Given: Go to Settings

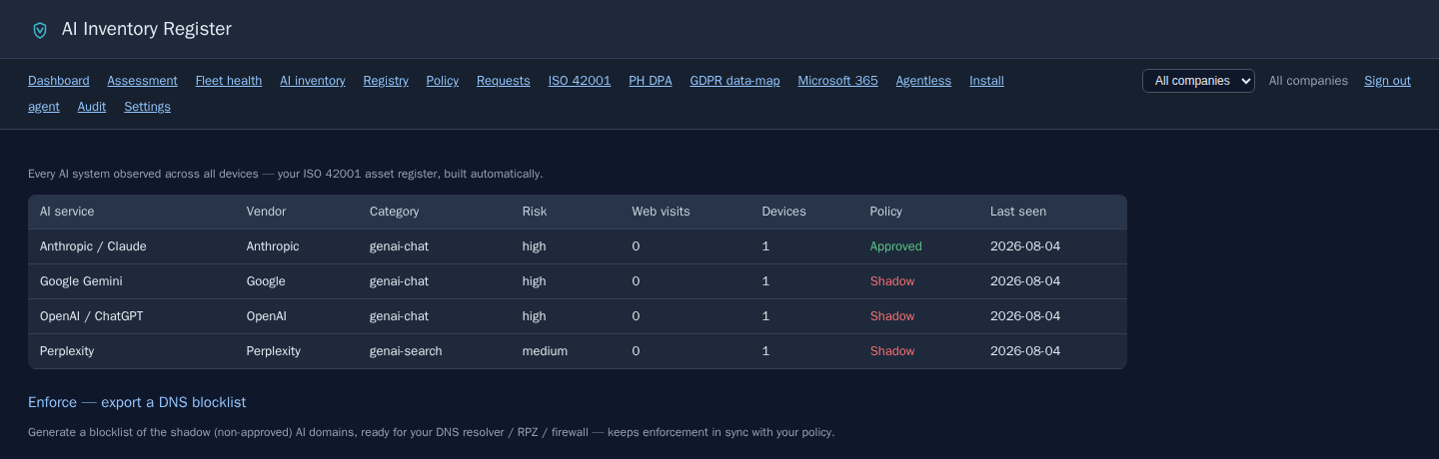Looking at the screenshot, I should coord(147,107).
